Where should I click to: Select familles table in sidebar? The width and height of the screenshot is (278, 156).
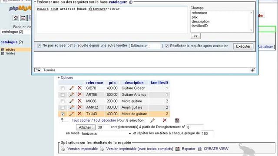point(10,53)
